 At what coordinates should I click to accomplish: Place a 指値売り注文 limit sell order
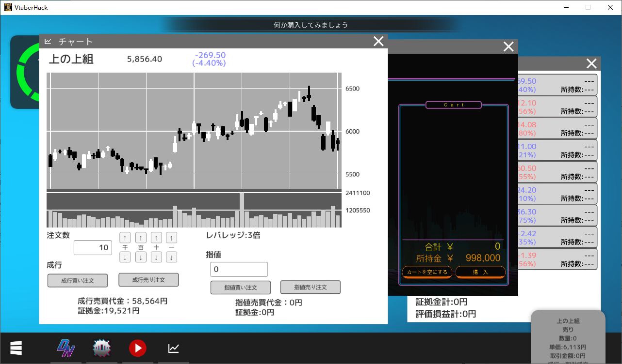(311, 287)
